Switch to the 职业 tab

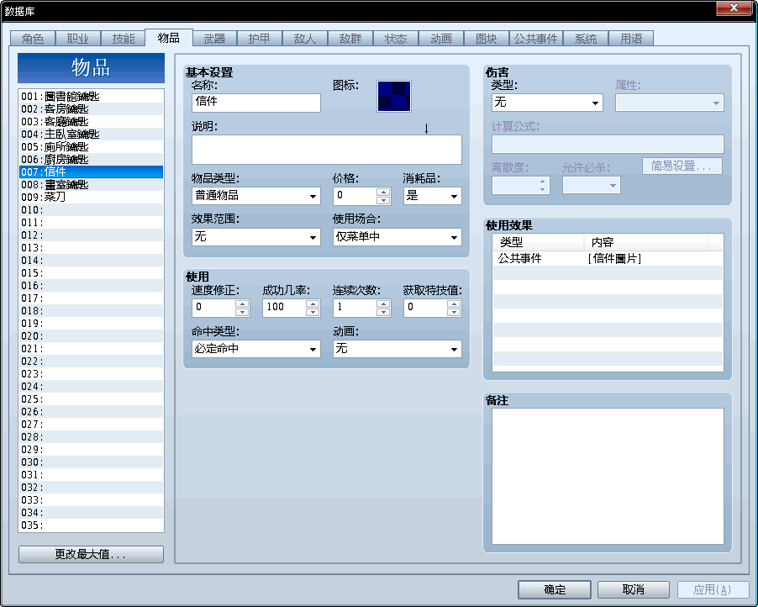78,39
